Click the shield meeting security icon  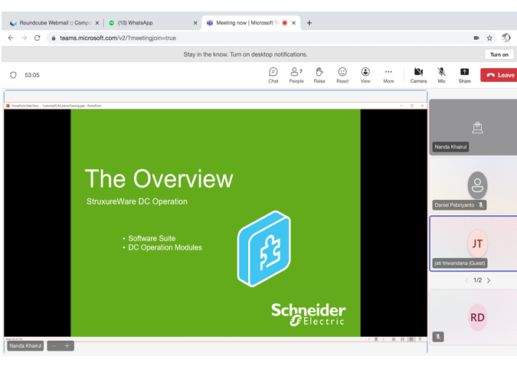coord(13,75)
